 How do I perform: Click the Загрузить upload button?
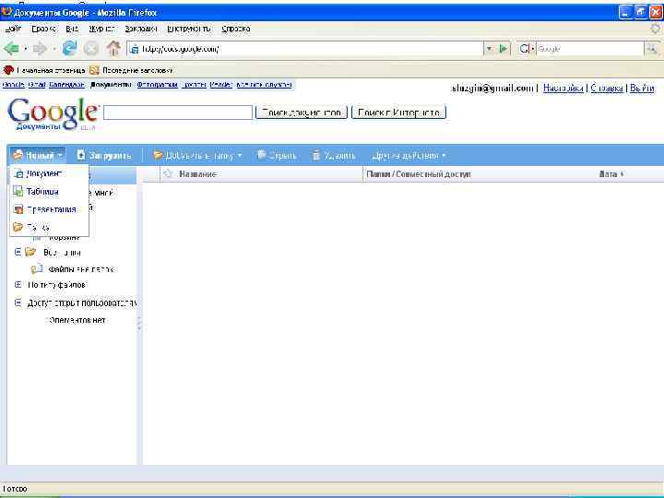[x=104, y=156]
